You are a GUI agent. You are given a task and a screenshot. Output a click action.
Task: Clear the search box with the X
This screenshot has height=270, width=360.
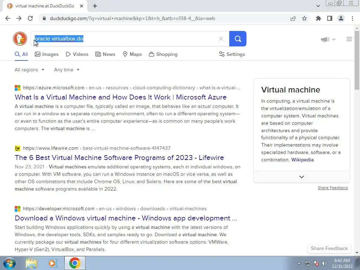(221, 39)
